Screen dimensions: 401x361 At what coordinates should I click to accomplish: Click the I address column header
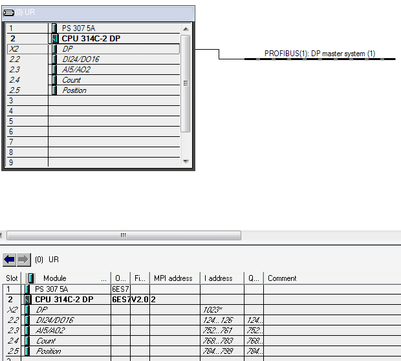coord(222,278)
